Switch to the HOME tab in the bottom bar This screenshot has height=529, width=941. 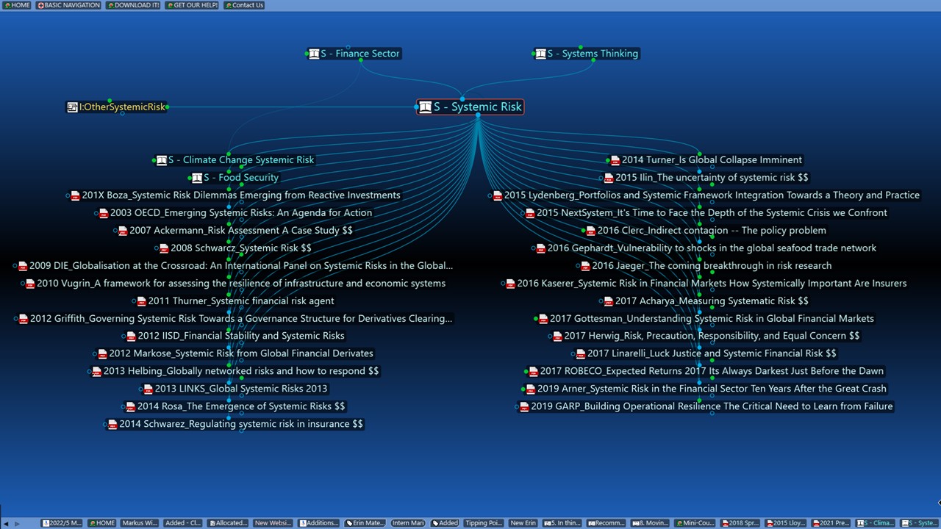point(102,523)
